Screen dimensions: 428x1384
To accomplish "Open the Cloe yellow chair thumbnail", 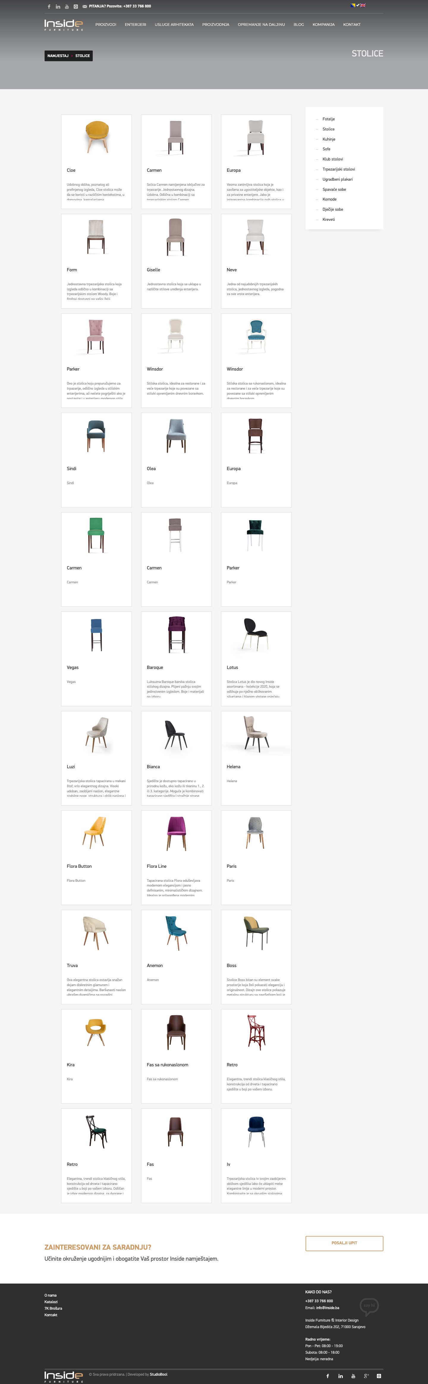I will pos(97,137).
